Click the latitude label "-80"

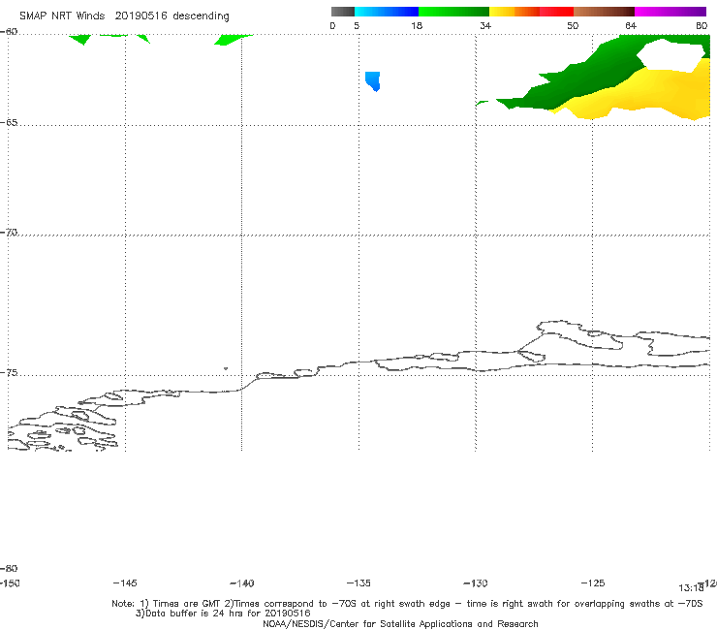[9, 568]
